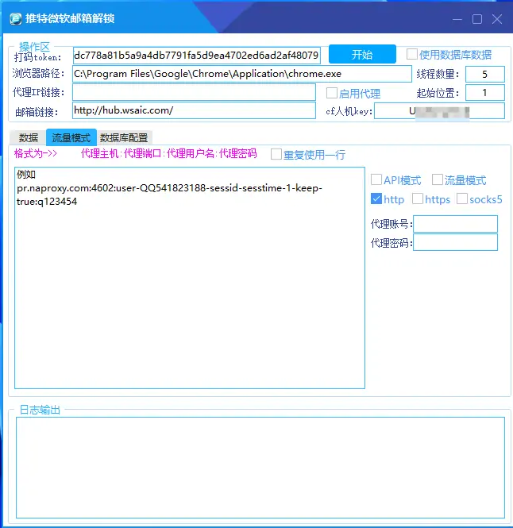Image resolution: width=513 pixels, height=528 pixels.
Task: Click the 例如 text in the proxy list
Action: click(x=26, y=175)
